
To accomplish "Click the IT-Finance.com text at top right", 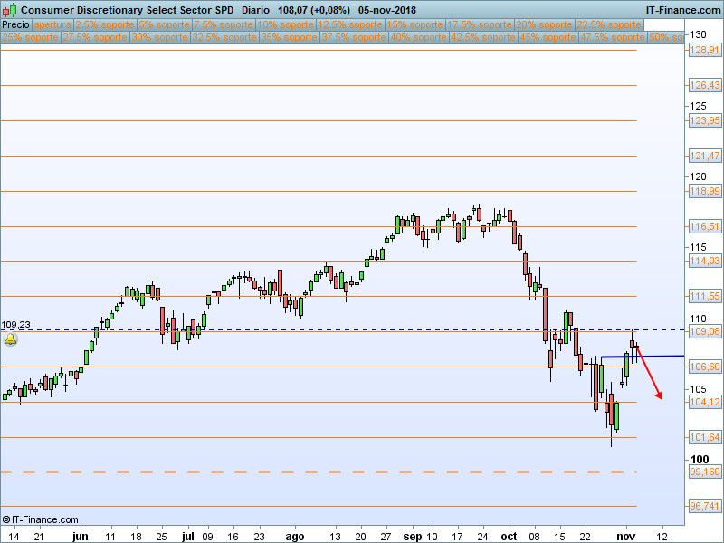I will [682, 10].
